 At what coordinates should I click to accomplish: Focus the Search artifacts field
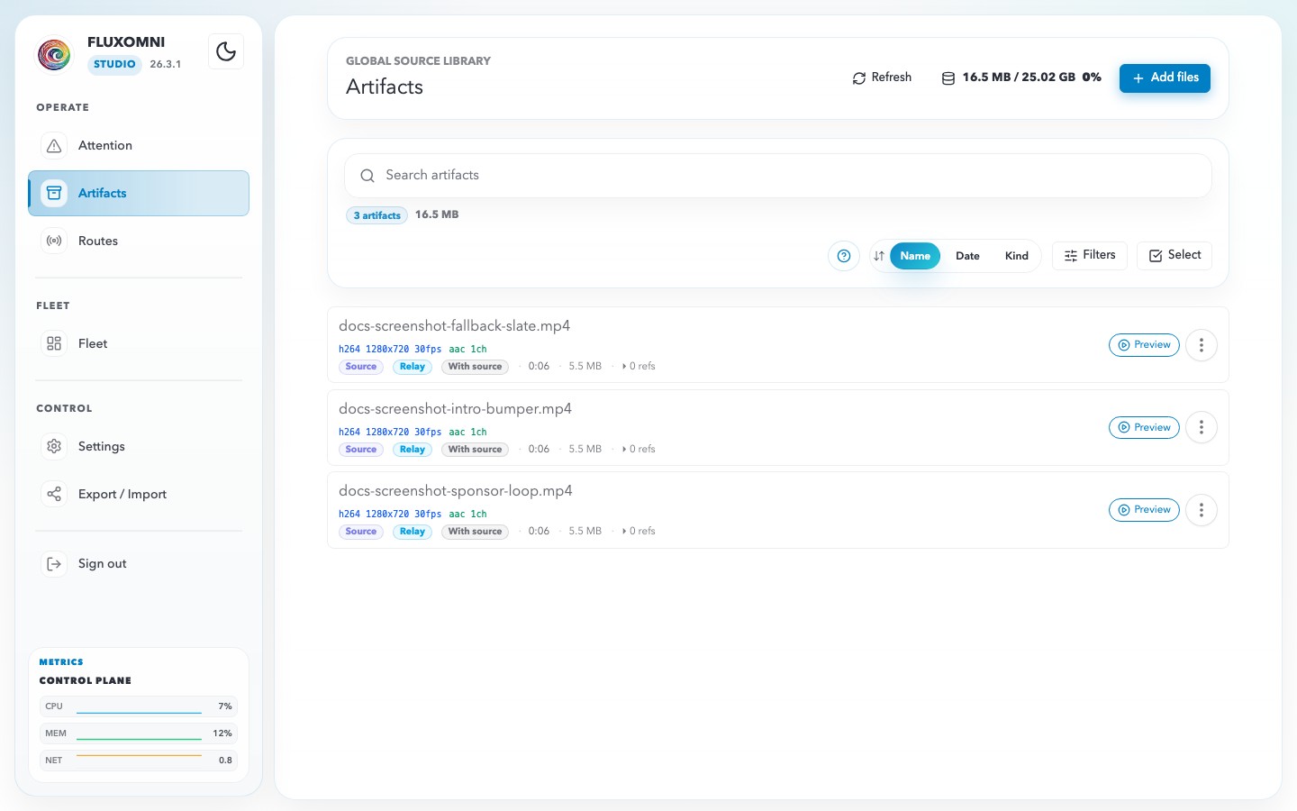(778, 176)
